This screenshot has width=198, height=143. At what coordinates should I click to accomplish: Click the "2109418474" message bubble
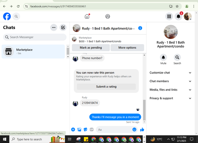[90, 103]
